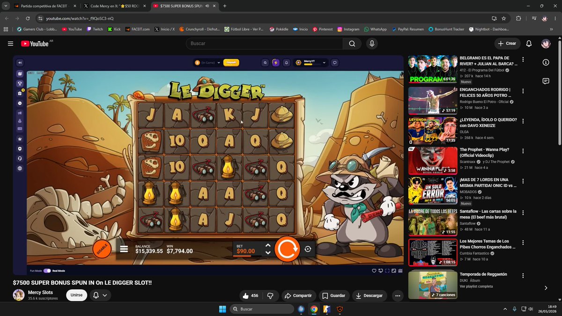This screenshot has height=316, width=562.
Task: Click the crown icon in casino sidebar
Action: tap(20, 139)
